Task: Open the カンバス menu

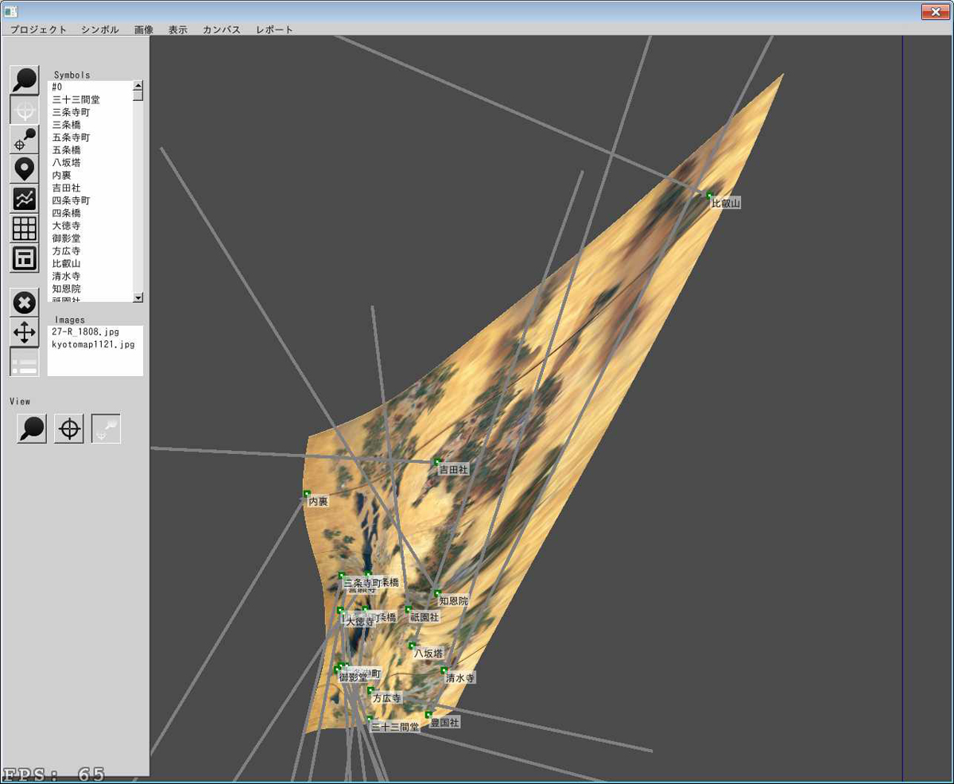Action: (222, 29)
